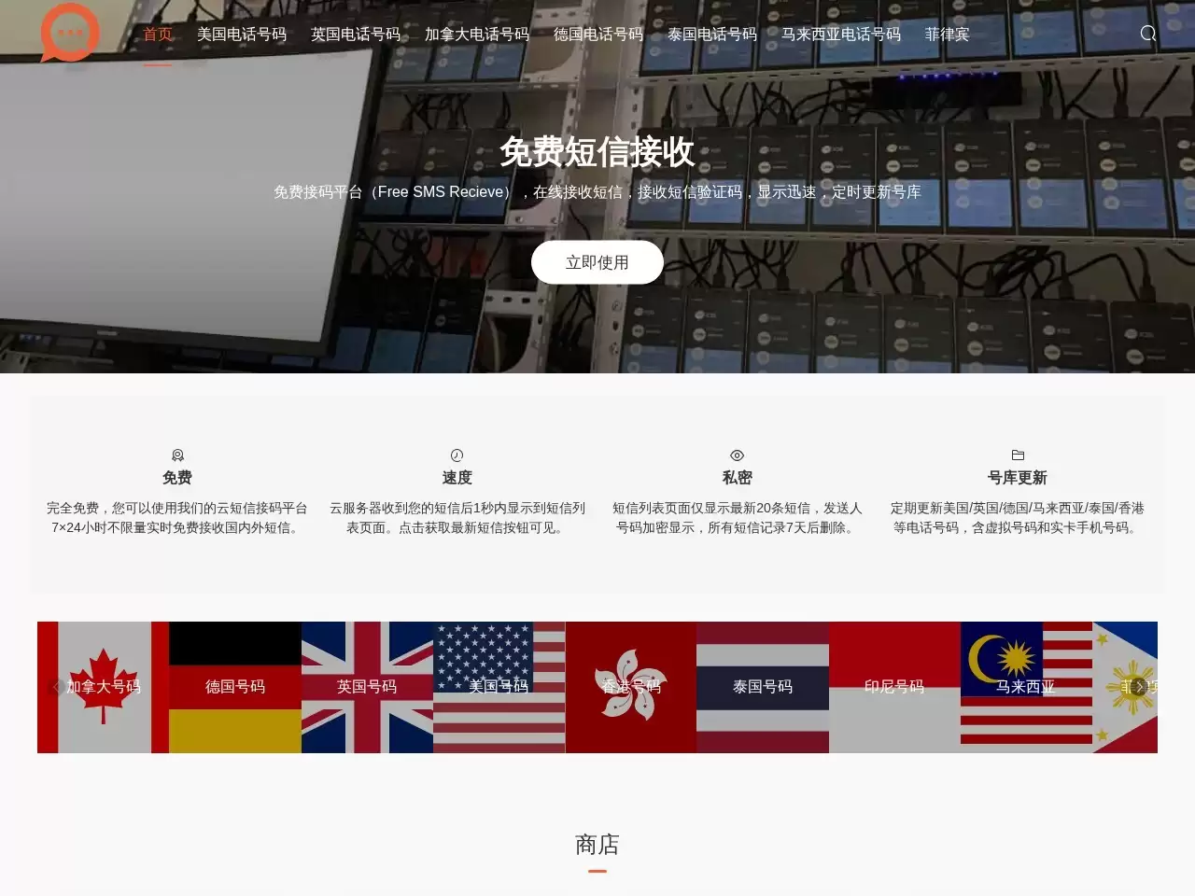Screen dimensions: 1195x896
Task: Select the 首页 menu item
Action: (x=158, y=35)
